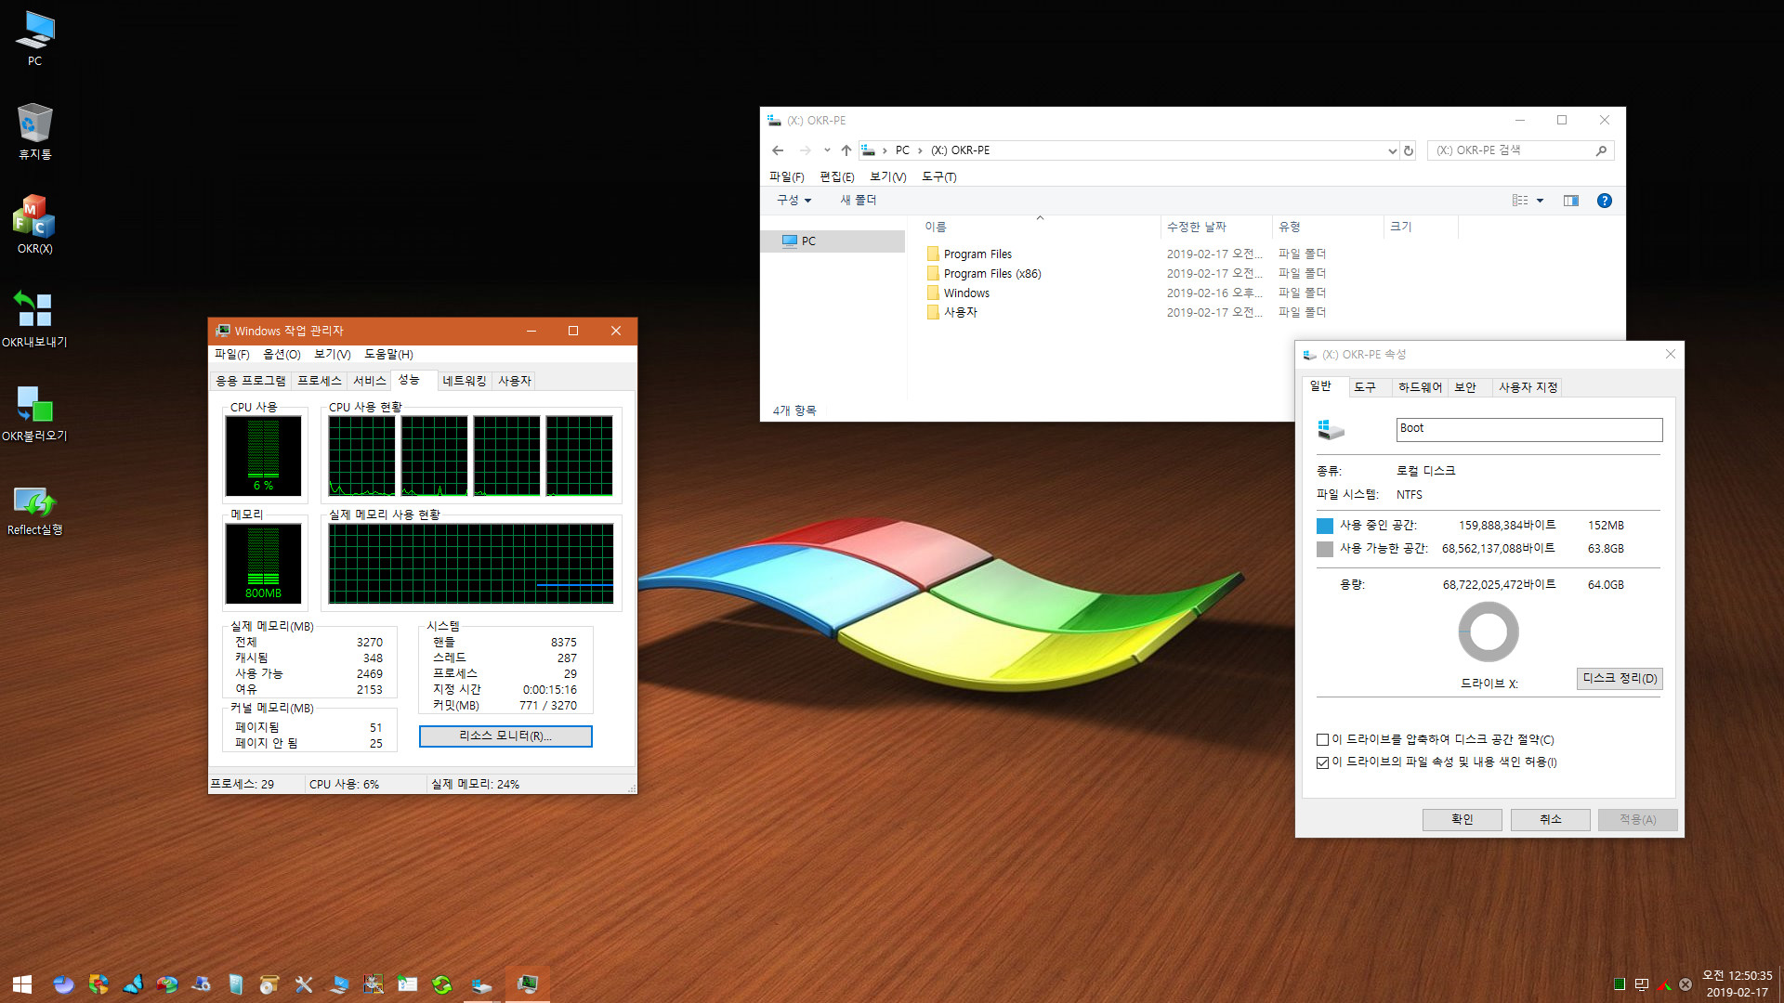
Task: Open the view options dropdown arrow
Action: [1540, 201]
